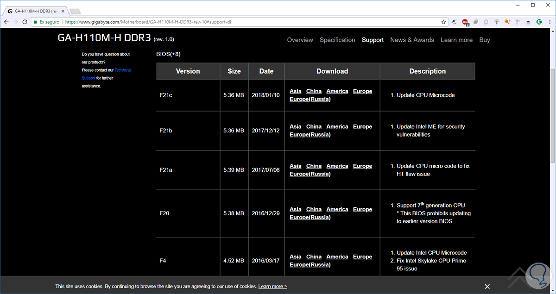Screen dimensions: 556x294
Task: Download F4 BIOS from Europe(Russia)
Action: (x=310, y=264)
